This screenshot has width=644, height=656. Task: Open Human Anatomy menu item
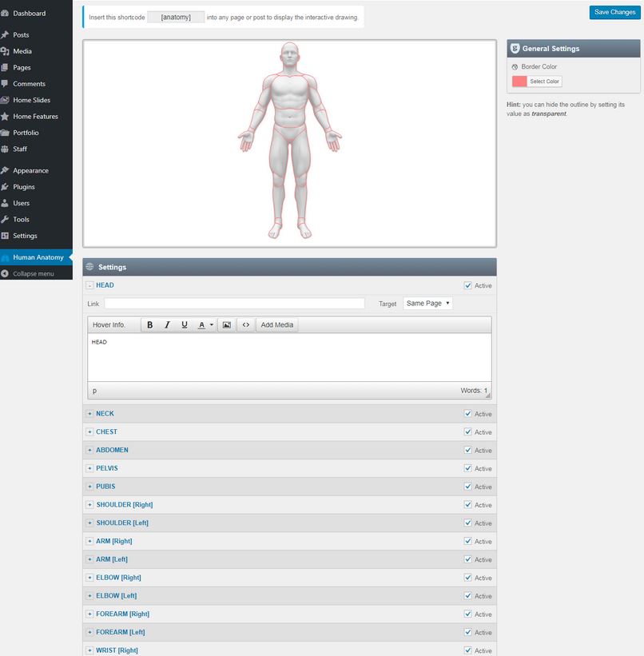36,257
